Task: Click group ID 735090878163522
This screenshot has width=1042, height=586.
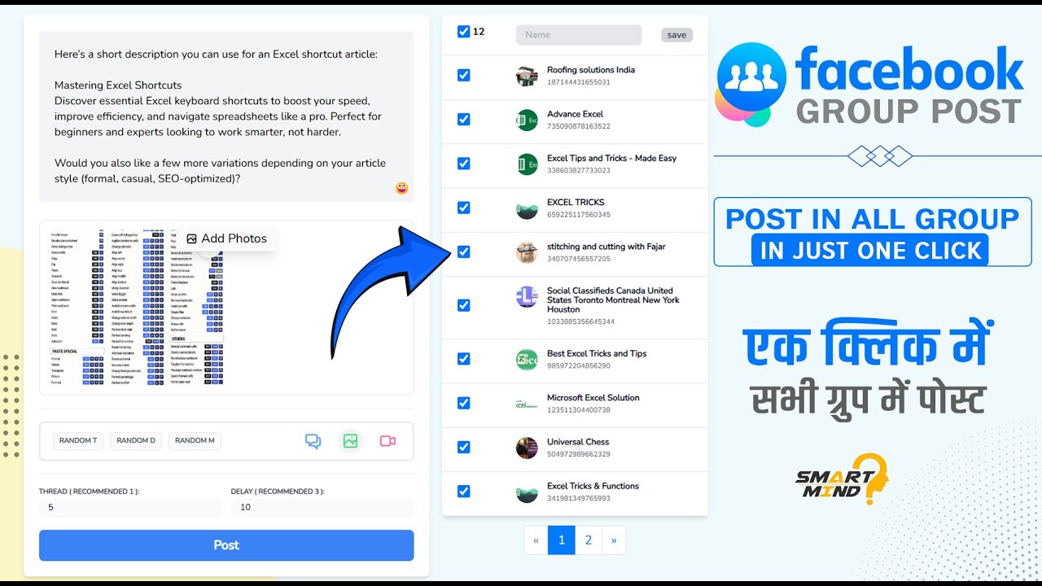Action: pos(579,126)
